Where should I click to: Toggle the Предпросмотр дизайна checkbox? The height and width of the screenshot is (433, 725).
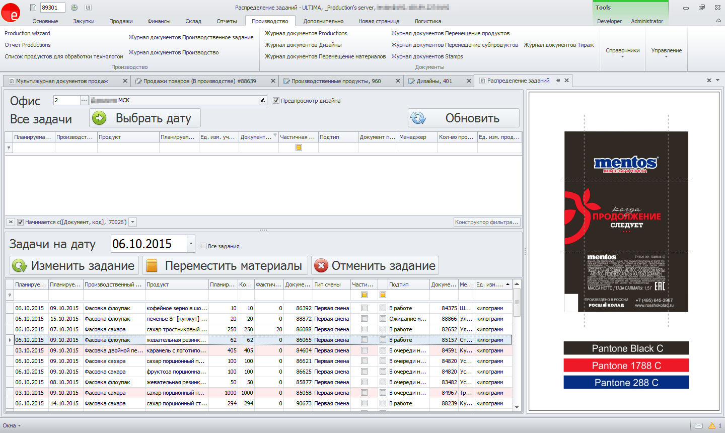[276, 101]
